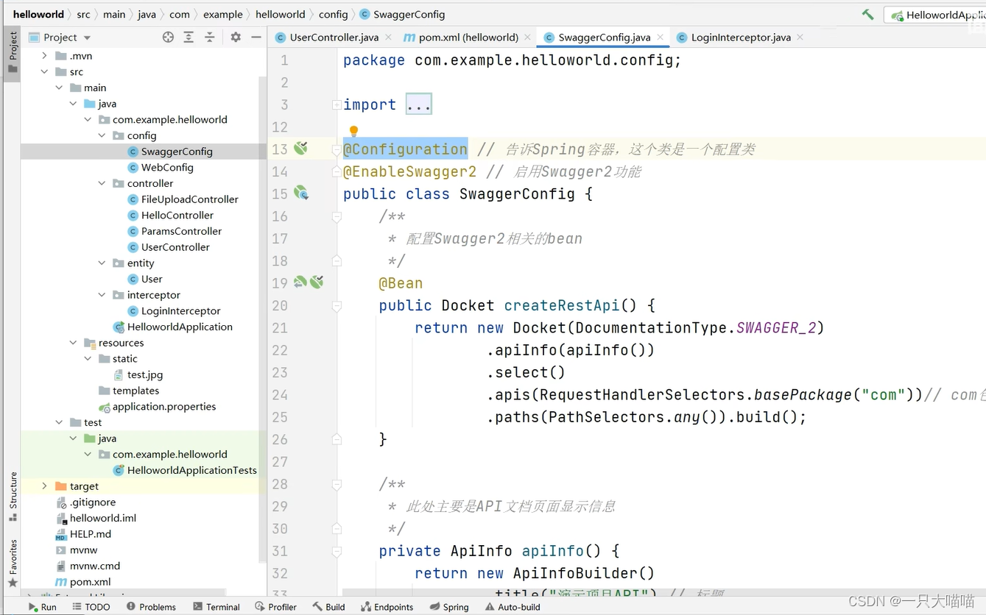Collapse the config package
The height and width of the screenshot is (615, 986).
(102, 135)
